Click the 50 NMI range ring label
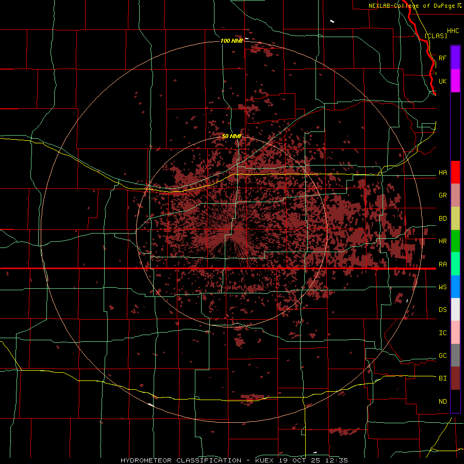The width and height of the screenshot is (464, 464). pos(231,136)
